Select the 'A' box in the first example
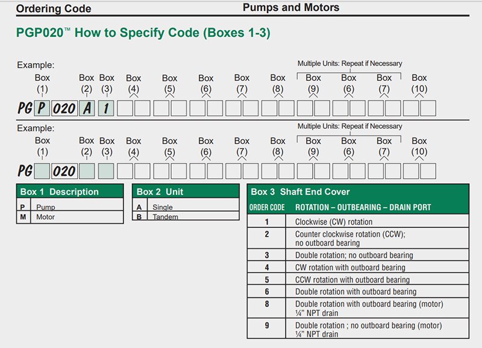 coord(87,108)
